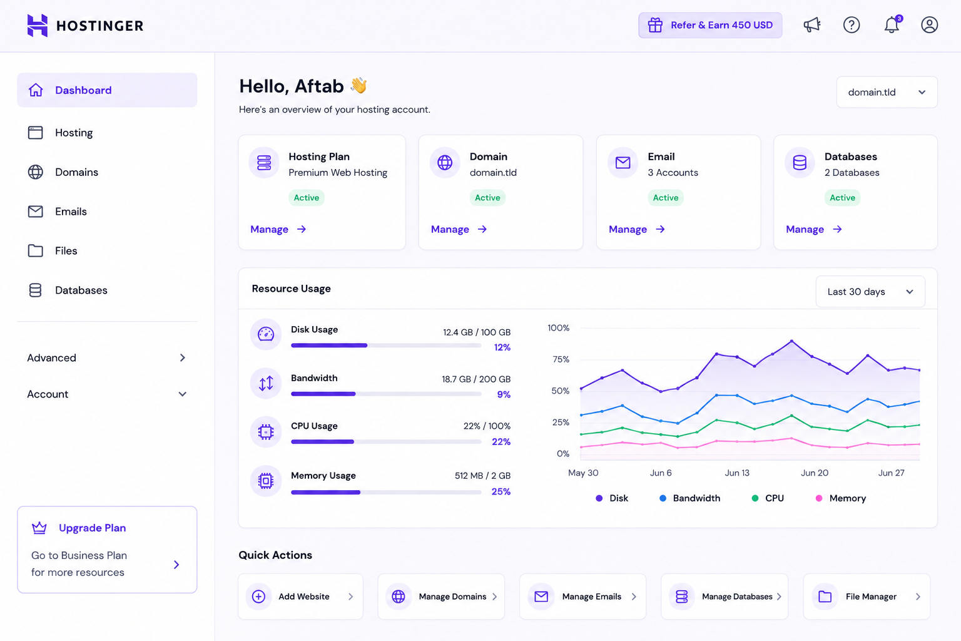Viewport: 961px width, 641px height.
Task: Click the Upgrade Plan link
Action: (92, 528)
